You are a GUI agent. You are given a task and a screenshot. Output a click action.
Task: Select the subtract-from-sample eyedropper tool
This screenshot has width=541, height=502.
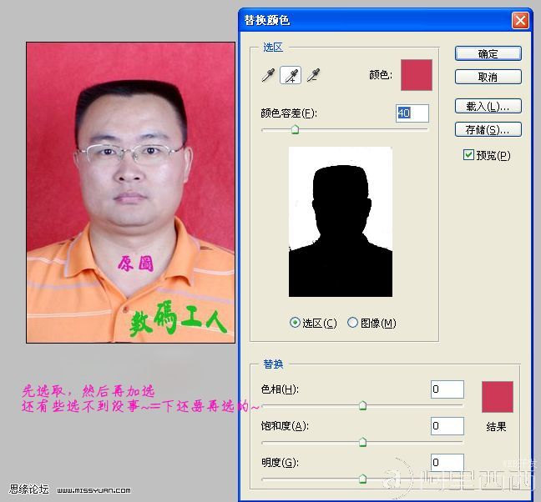[x=314, y=76]
